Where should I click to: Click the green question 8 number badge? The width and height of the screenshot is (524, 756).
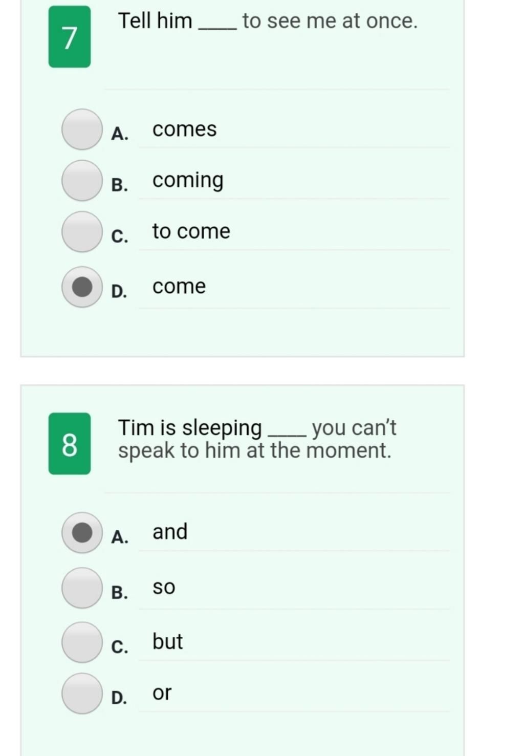tap(70, 444)
